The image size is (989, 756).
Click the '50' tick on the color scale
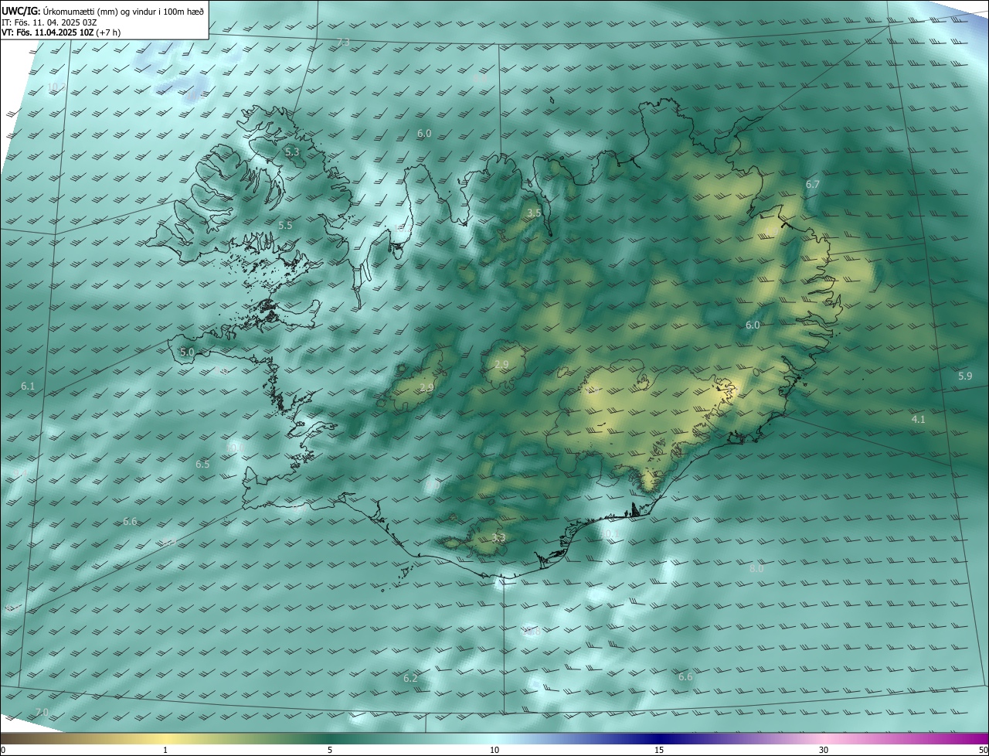click(983, 750)
